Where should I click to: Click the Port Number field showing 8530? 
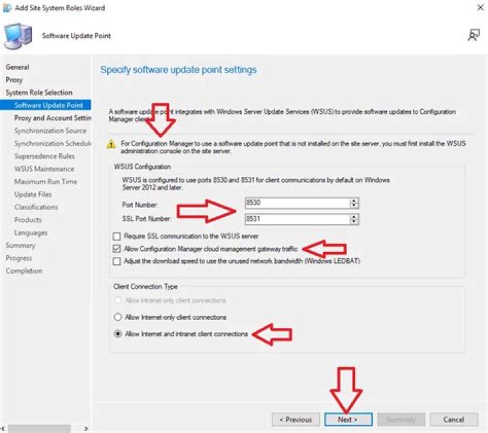[298, 203]
